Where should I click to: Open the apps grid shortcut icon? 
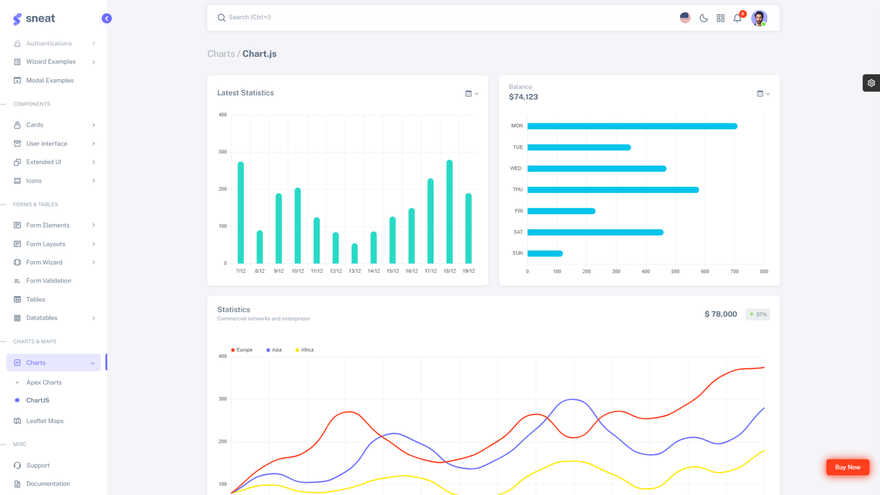[x=720, y=18]
